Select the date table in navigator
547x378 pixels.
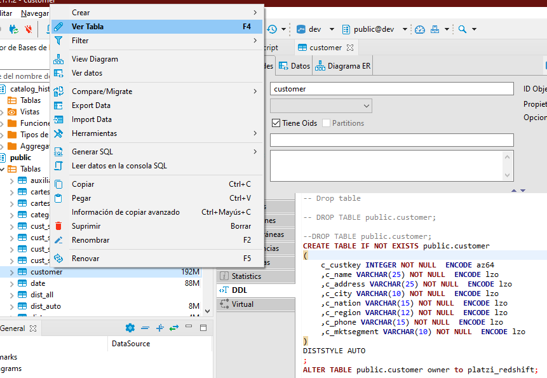[x=37, y=283]
